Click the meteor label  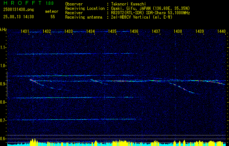(52, 11)
